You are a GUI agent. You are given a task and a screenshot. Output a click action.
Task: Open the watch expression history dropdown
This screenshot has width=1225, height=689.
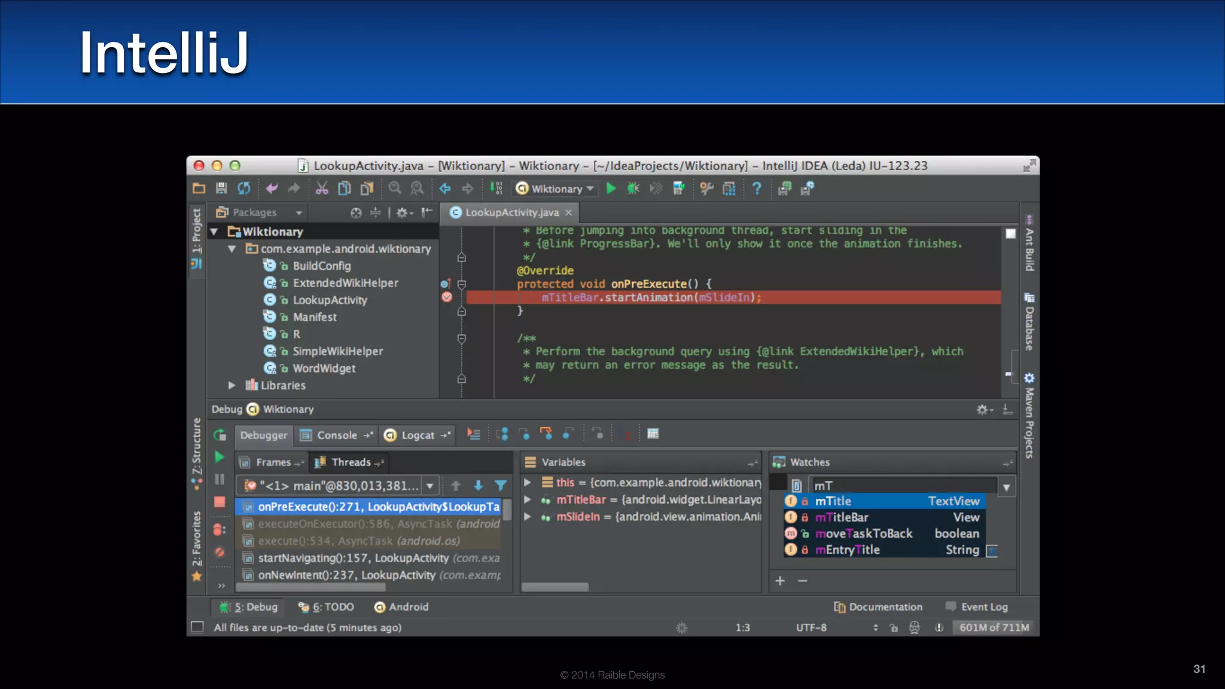1007,487
